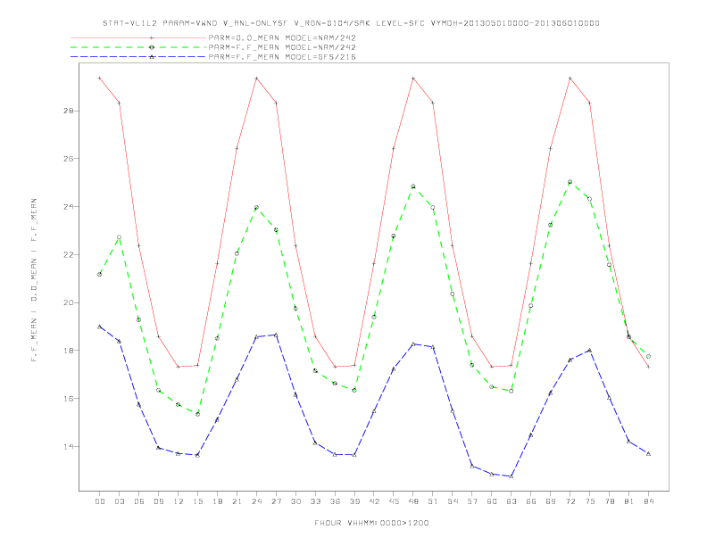Image resolution: width=707 pixels, height=546 pixels.
Task: Click x-axis tick label 42
Action: [x=374, y=501]
